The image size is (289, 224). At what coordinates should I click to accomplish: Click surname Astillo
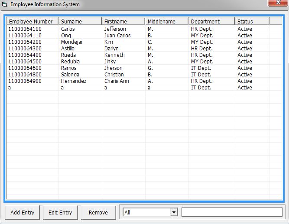pos(68,49)
